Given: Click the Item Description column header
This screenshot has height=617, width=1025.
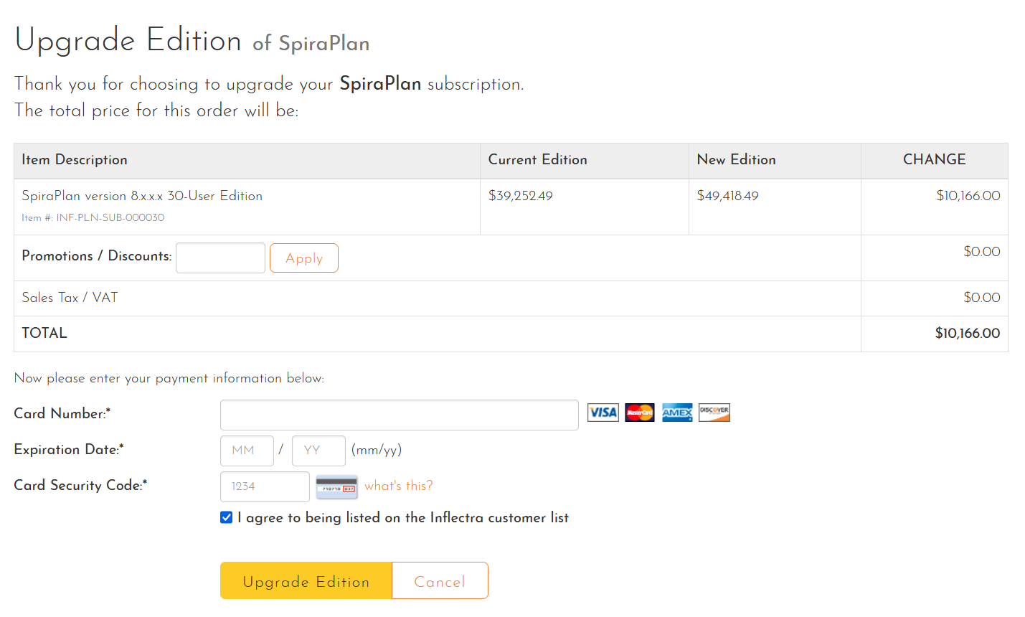Looking at the screenshot, I should point(75,160).
